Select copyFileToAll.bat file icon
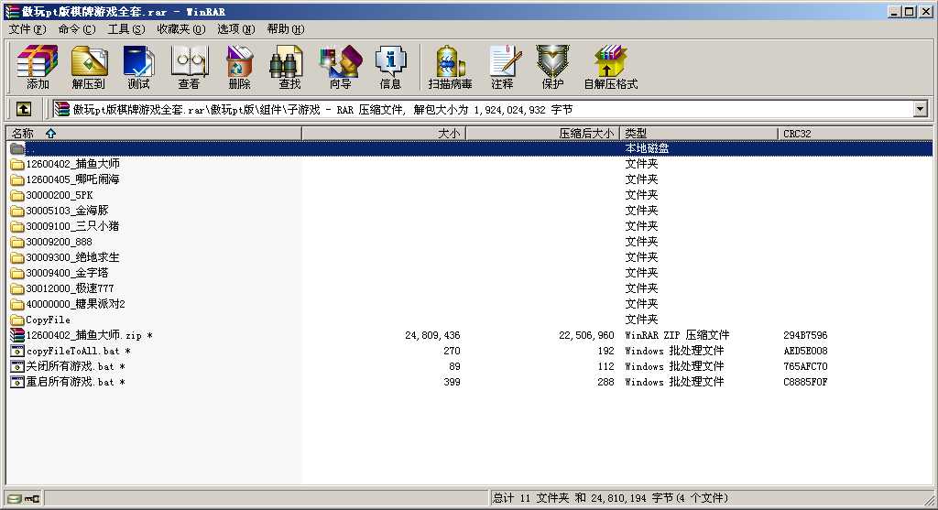938x510 pixels. pyautogui.click(x=16, y=351)
